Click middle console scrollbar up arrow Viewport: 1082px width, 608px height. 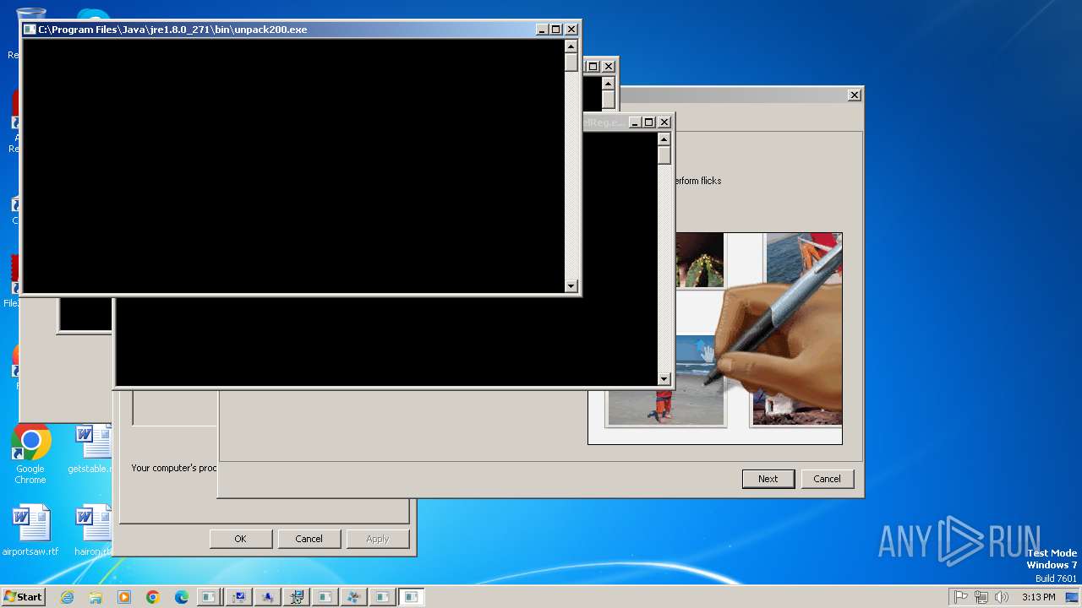tap(609, 83)
